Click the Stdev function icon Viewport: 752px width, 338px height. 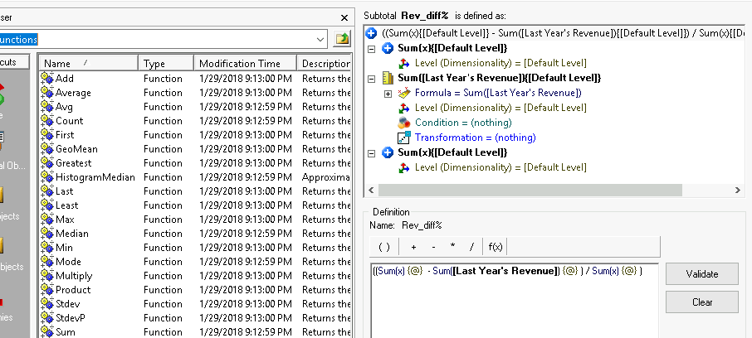pos(47,303)
